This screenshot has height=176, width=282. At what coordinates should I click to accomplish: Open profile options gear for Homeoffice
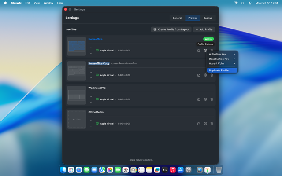pos(205,51)
